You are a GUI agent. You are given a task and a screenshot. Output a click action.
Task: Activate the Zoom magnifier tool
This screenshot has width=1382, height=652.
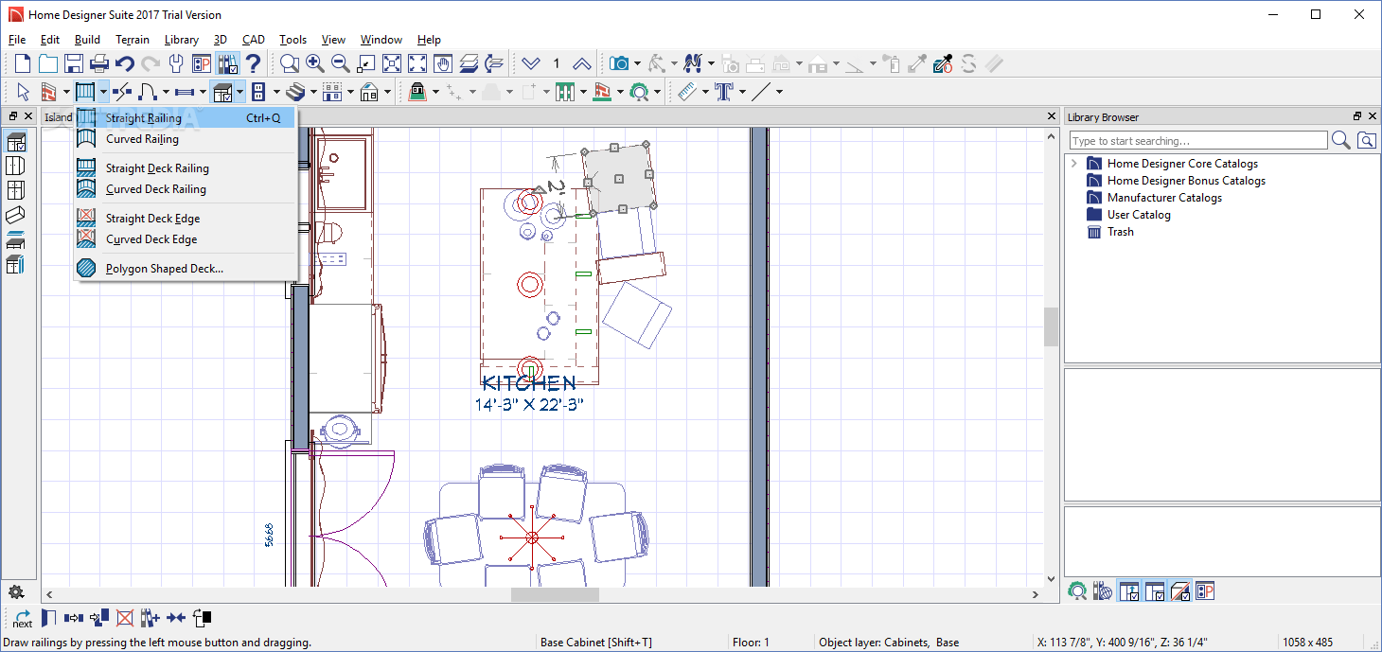tap(290, 63)
